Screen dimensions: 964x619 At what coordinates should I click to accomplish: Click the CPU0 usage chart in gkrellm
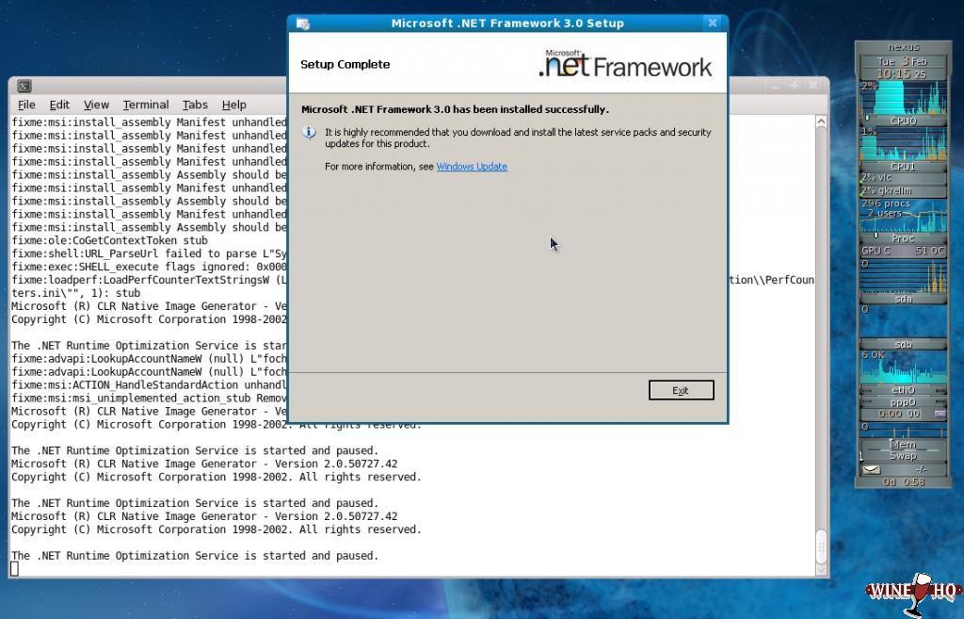[x=903, y=98]
